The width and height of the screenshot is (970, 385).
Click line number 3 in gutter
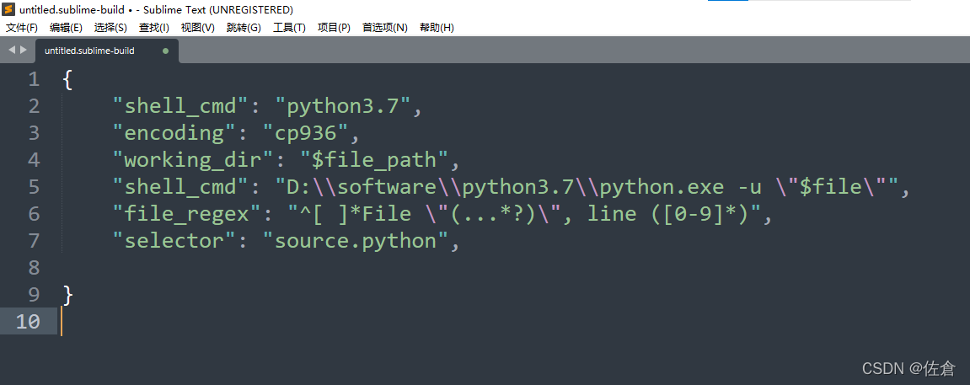tap(34, 133)
